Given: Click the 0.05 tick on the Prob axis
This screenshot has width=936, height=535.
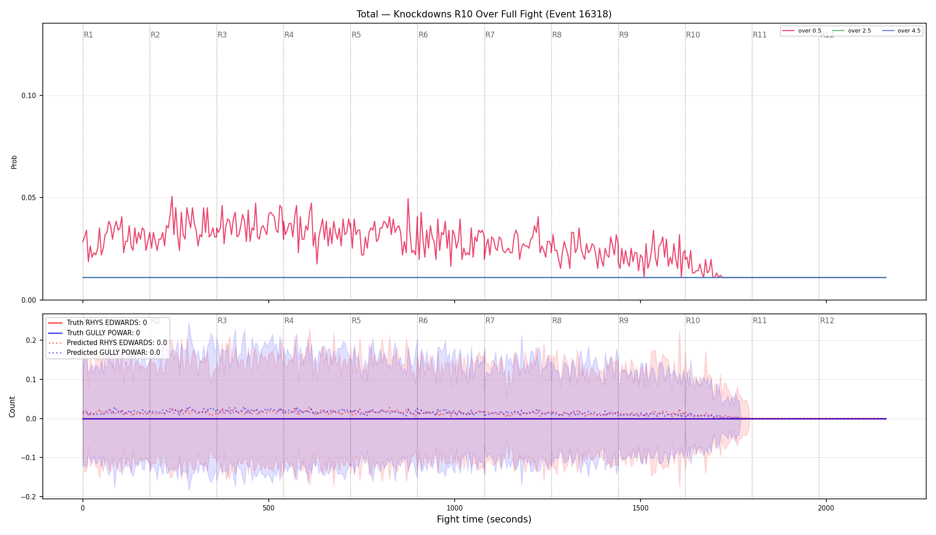Looking at the screenshot, I should [x=29, y=198].
